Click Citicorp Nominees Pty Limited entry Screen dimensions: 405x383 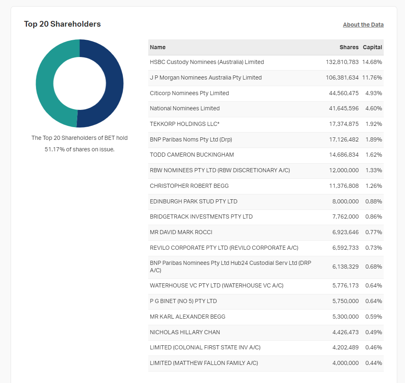pos(189,93)
